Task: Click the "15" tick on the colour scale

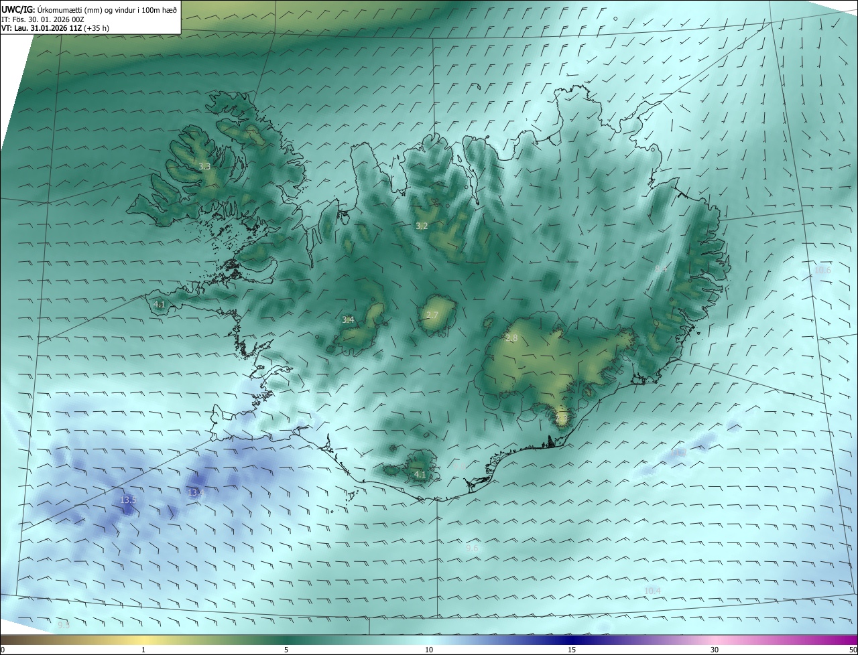Action: pyautogui.click(x=572, y=650)
